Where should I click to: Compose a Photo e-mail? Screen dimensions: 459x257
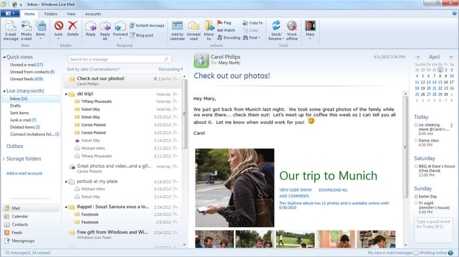click(26, 31)
